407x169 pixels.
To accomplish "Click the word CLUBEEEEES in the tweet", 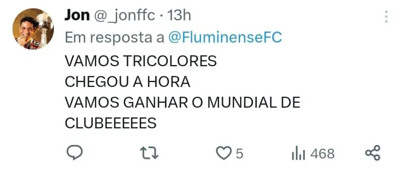I will (110, 124).
